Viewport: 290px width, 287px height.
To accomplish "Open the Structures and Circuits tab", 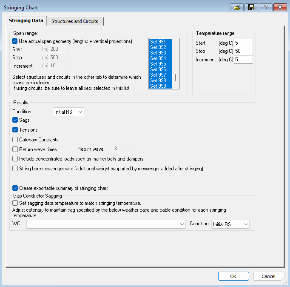I will pos(75,21).
